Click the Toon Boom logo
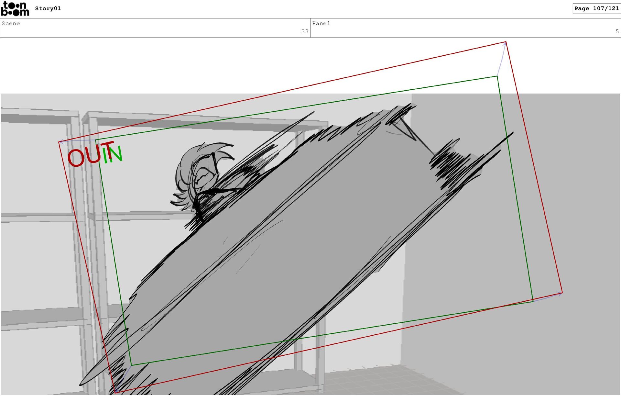 tap(15, 9)
